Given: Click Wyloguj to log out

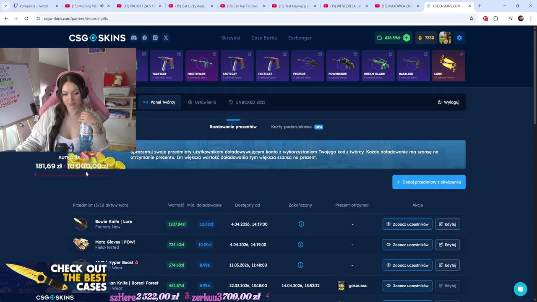Looking at the screenshot, I should 448,102.
